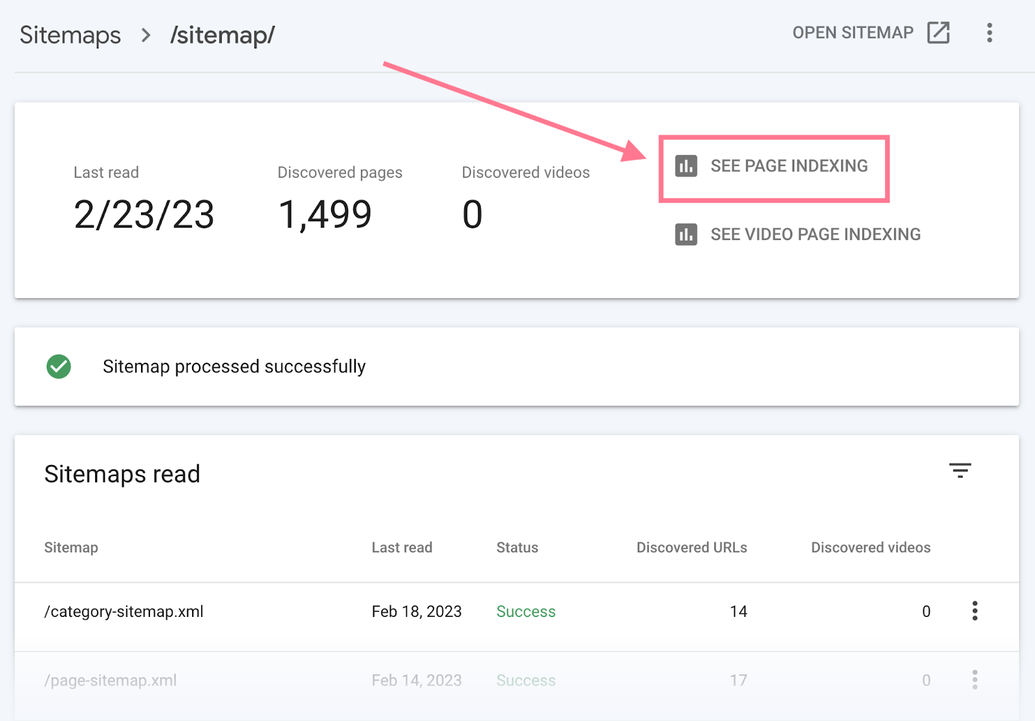
Task: Open the sitemap via OPEN SITEMAP
Action: pyautogui.click(x=853, y=32)
